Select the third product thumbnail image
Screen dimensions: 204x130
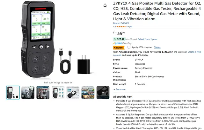point(43,93)
